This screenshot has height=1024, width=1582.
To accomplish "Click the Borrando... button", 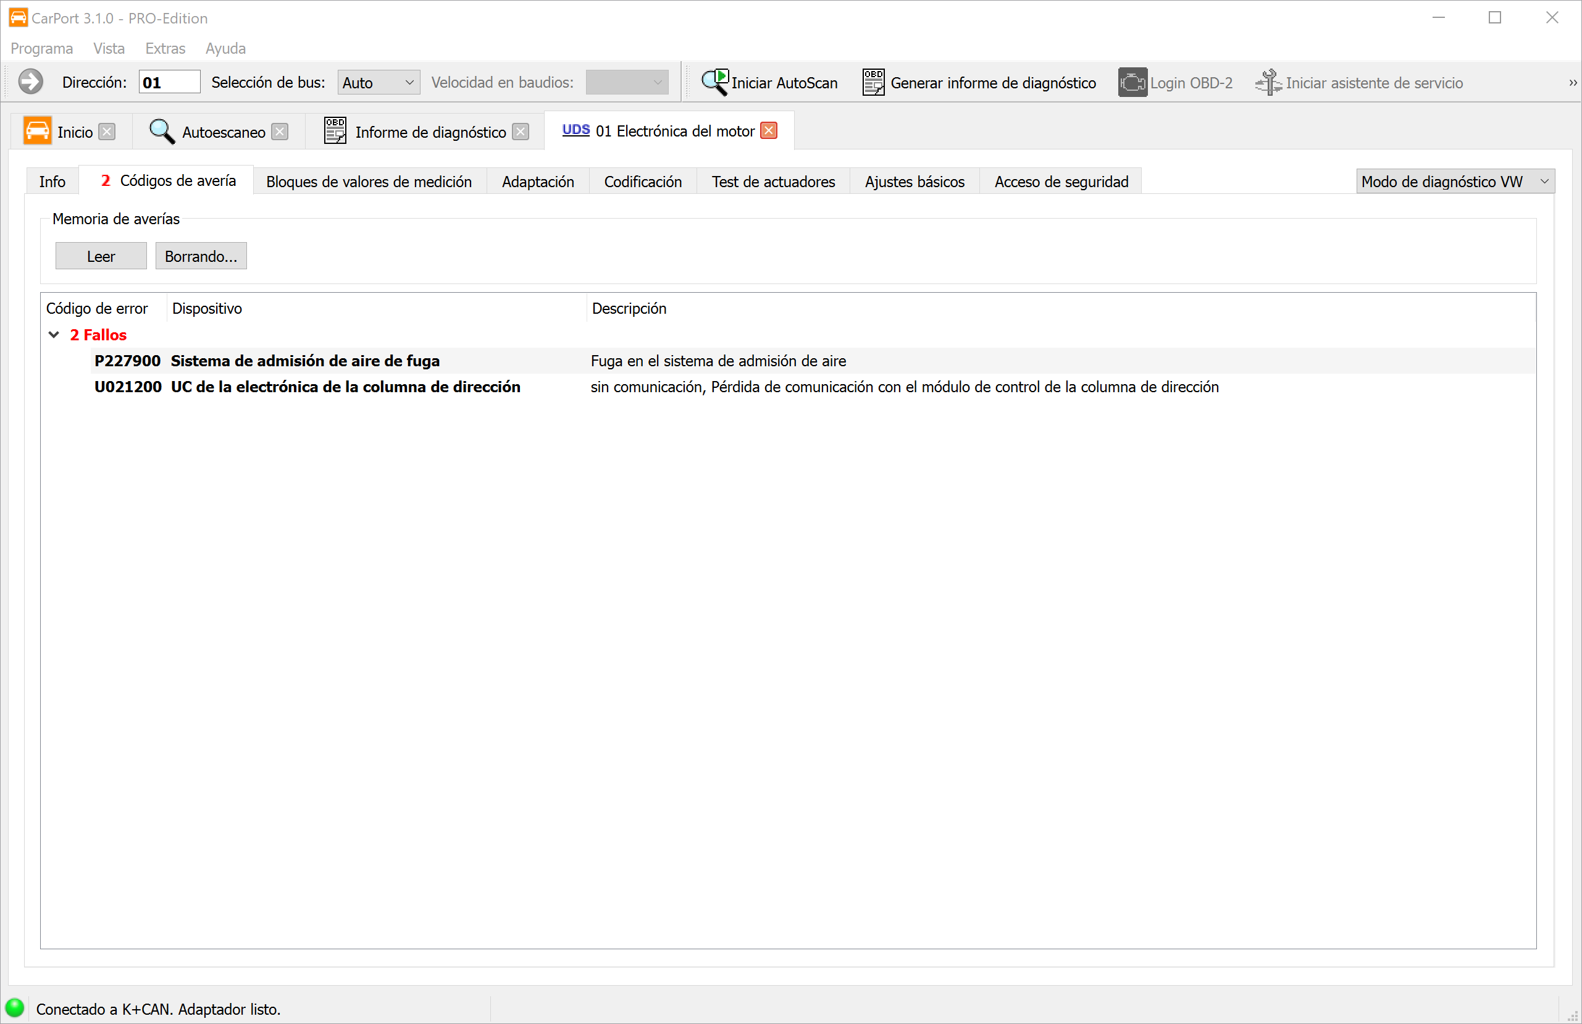I will coord(201,256).
